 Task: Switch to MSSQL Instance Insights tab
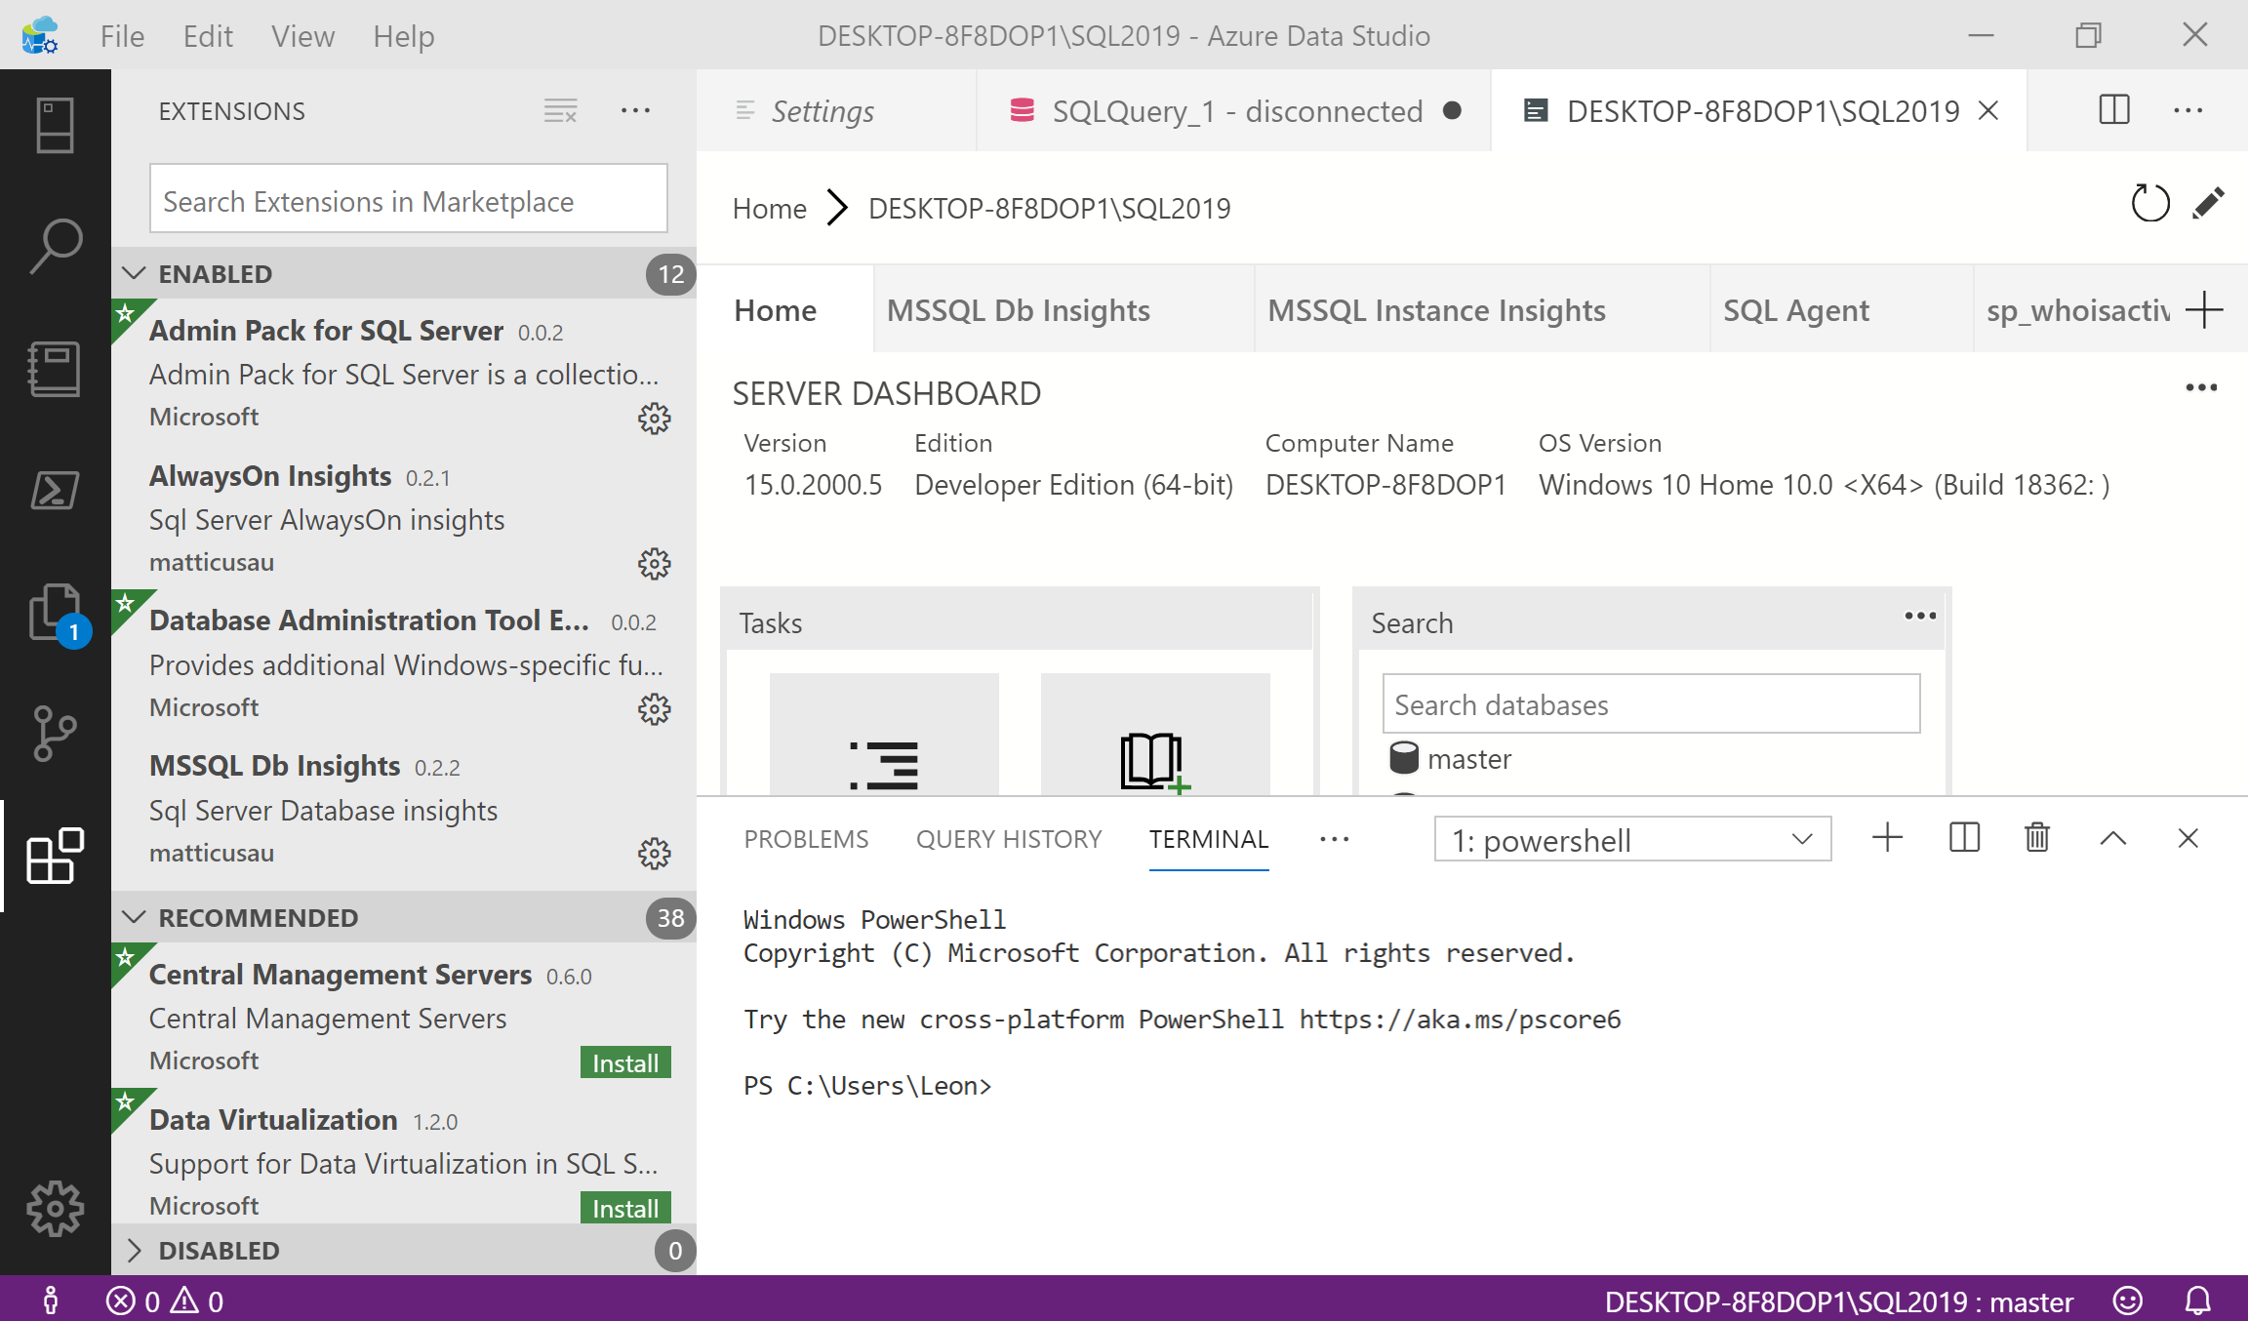(x=1436, y=310)
